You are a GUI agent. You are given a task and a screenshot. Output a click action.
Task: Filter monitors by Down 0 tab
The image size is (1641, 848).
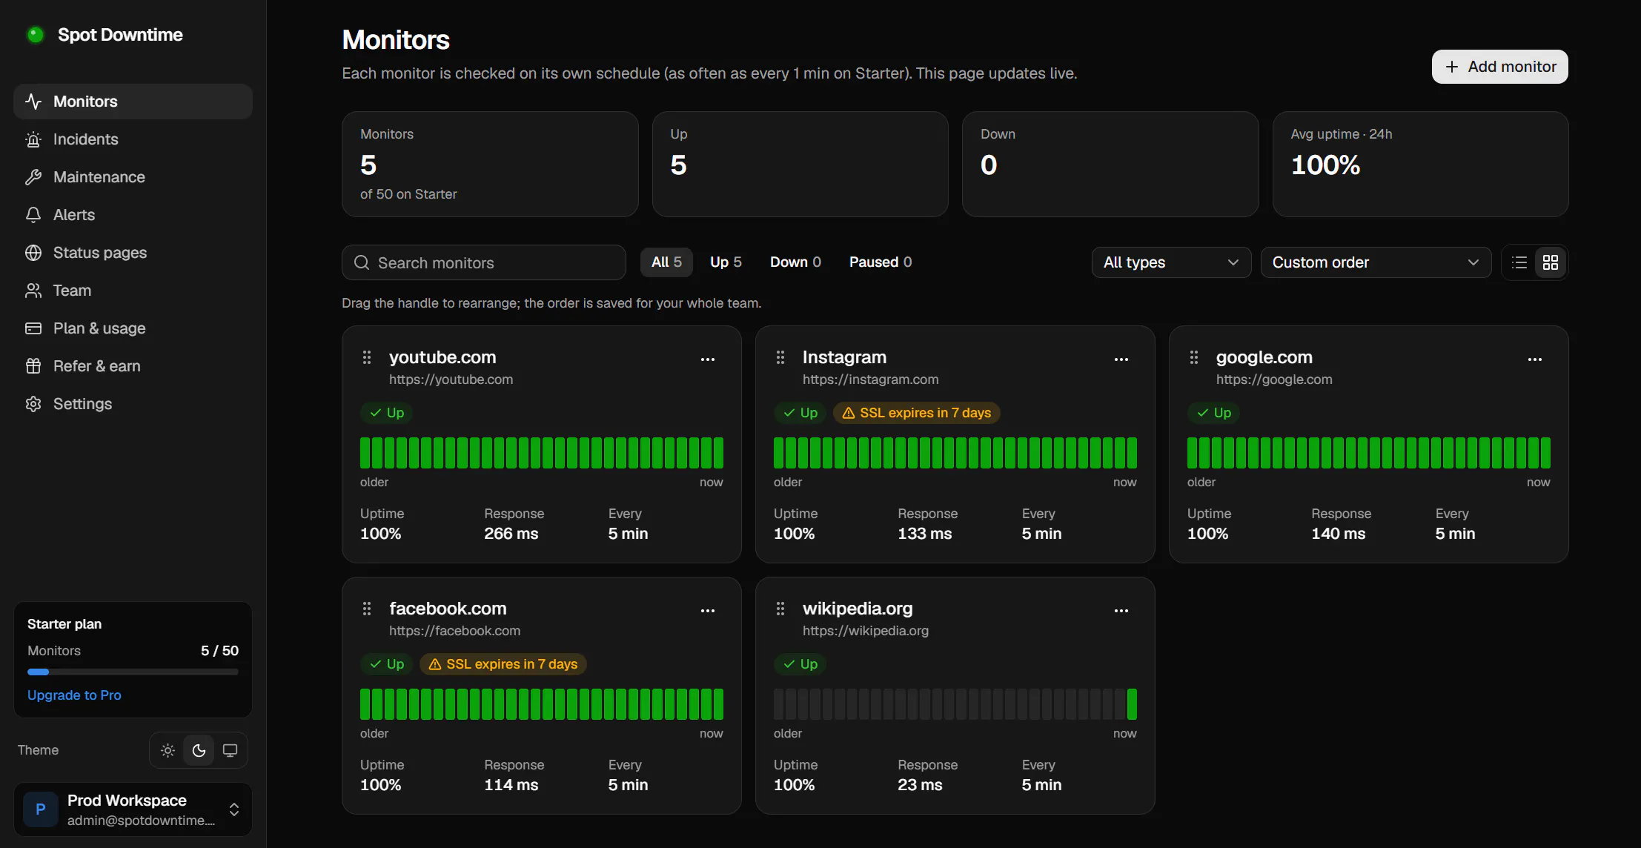click(795, 262)
